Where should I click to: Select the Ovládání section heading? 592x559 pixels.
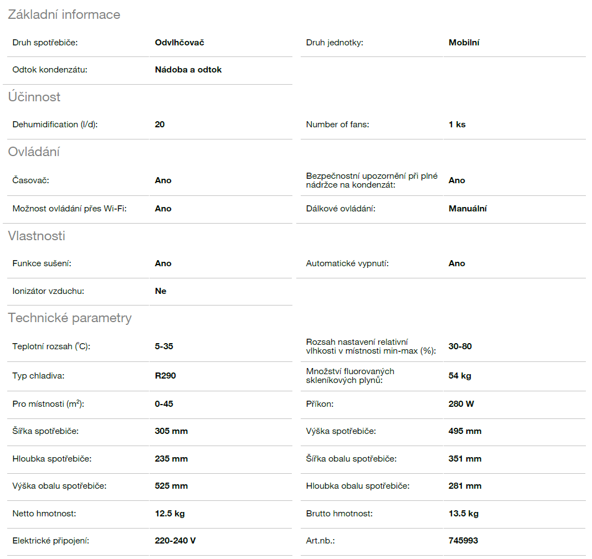click(34, 152)
